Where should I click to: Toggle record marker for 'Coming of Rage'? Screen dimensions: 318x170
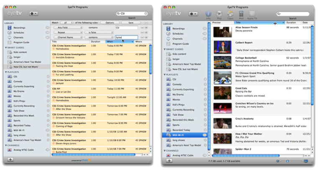54,126
